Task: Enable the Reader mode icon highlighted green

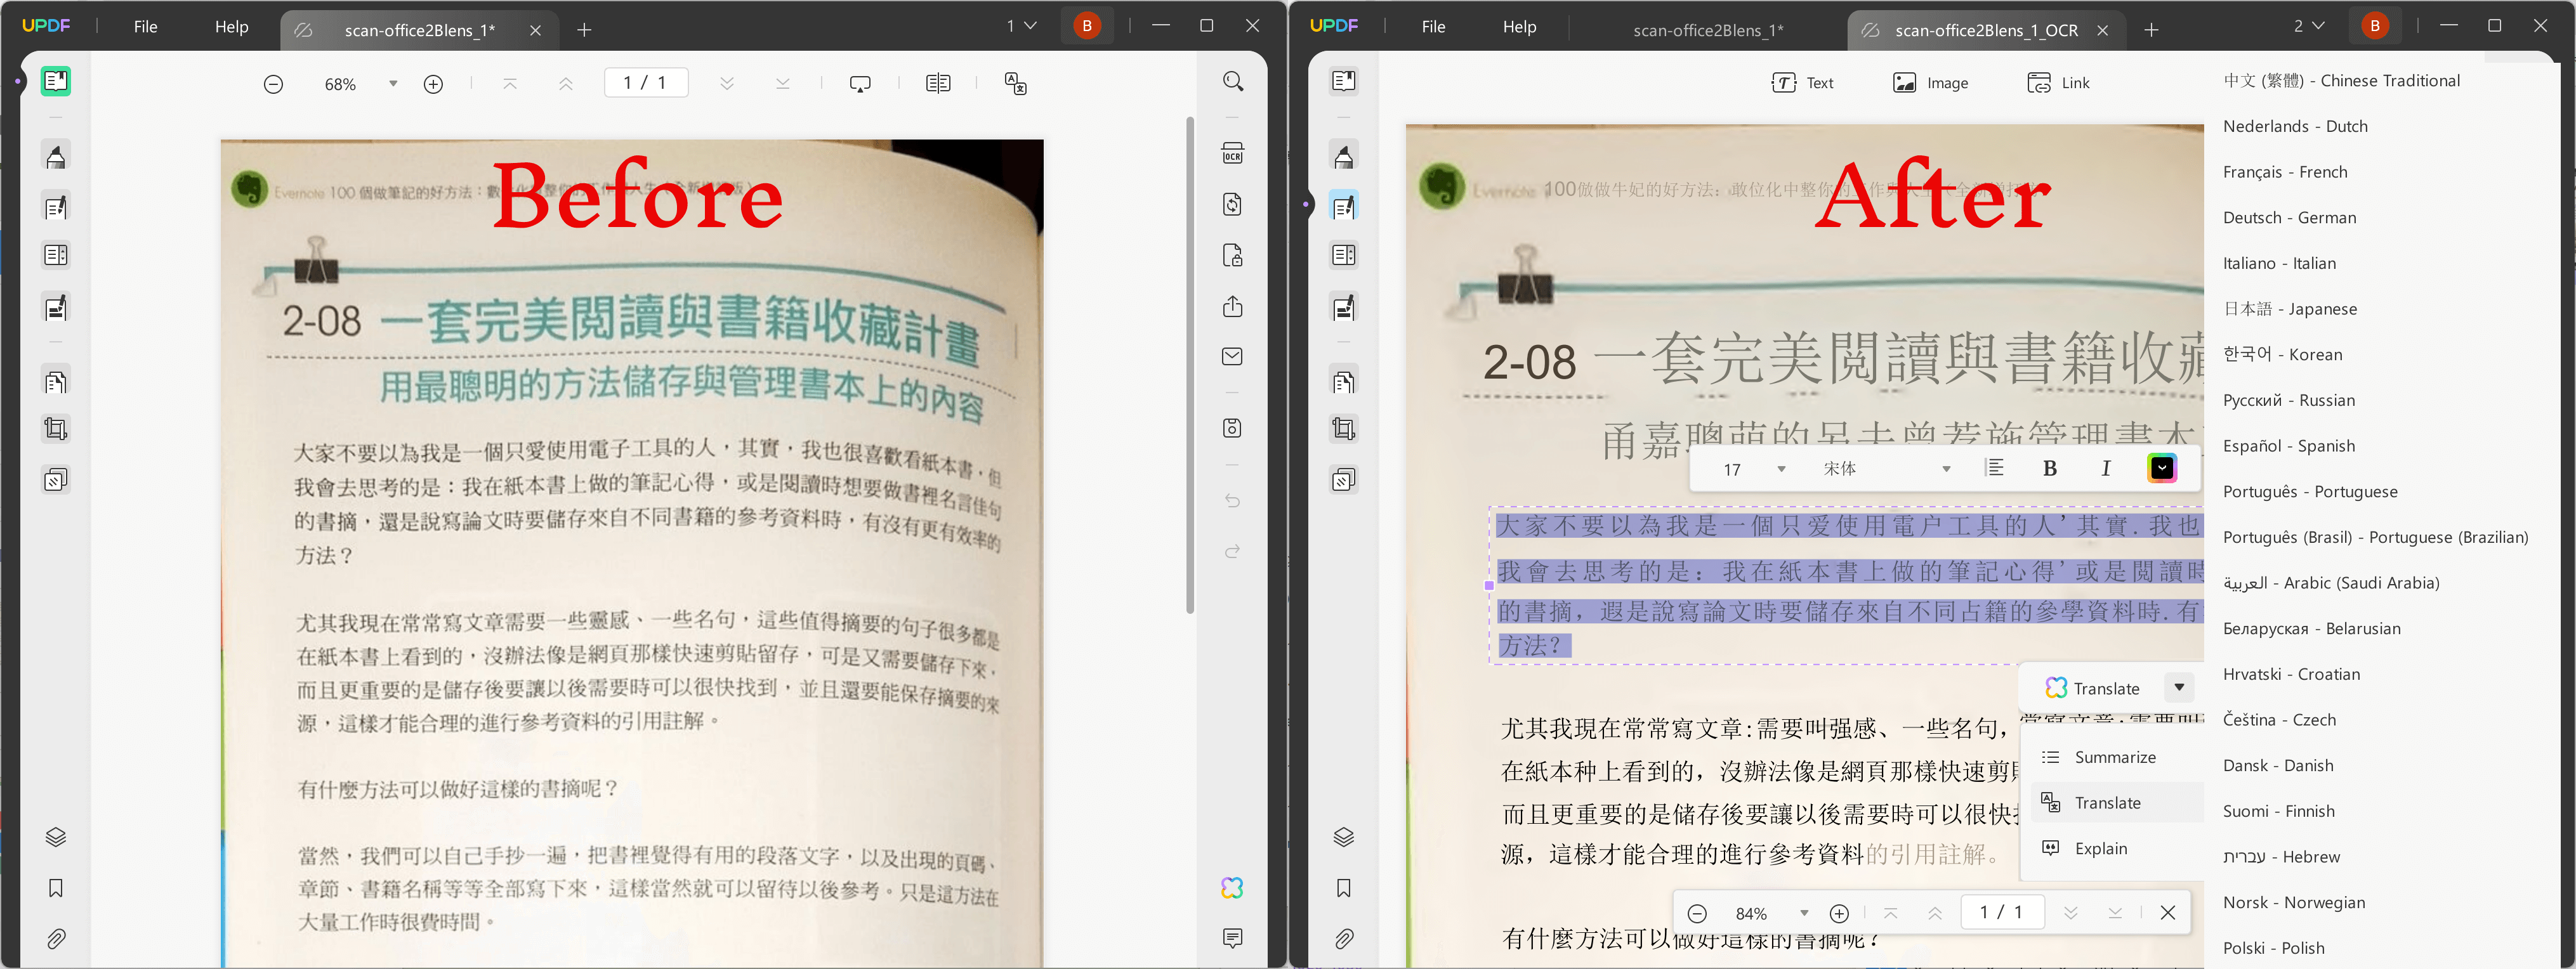Action: click(x=55, y=81)
